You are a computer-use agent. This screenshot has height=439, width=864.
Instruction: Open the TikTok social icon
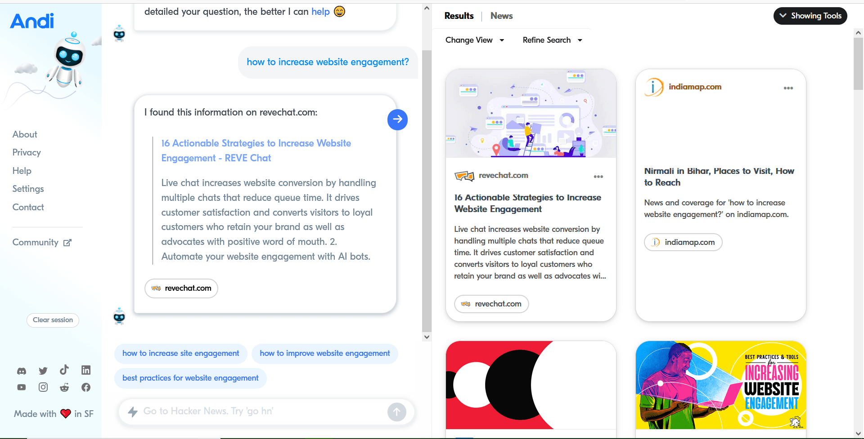64,370
